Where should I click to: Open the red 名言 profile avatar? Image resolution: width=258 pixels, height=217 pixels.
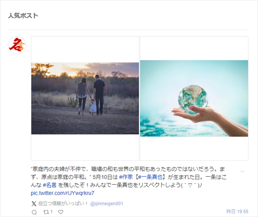[x=17, y=45]
